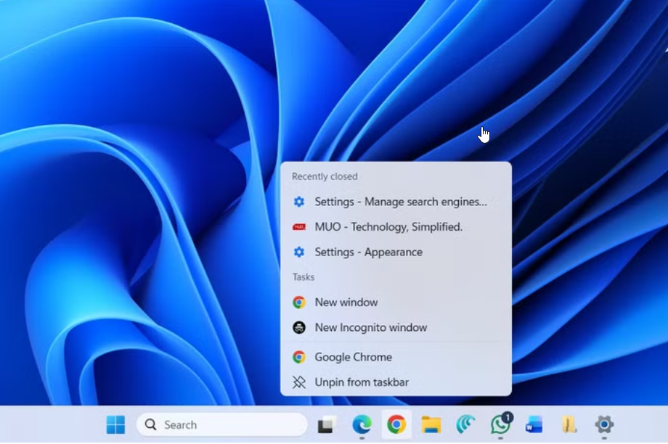Launch Microsoft Word from the taskbar

(x=534, y=424)
